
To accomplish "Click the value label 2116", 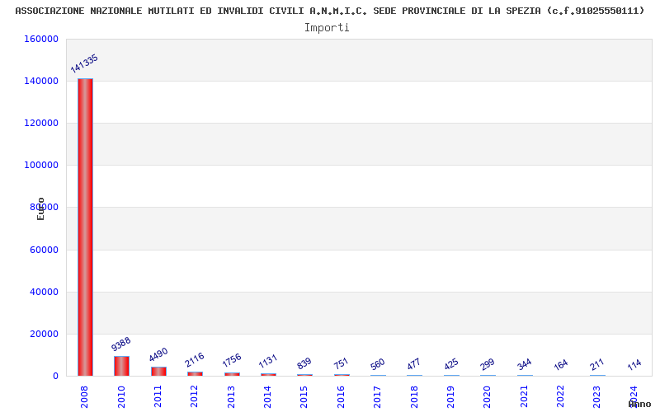I will (x=195, y=359).
